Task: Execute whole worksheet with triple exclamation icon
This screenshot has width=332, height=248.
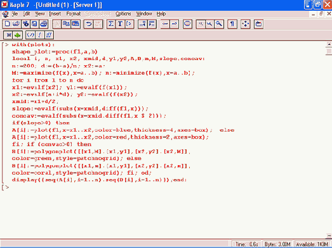Action: click(49, 35)
